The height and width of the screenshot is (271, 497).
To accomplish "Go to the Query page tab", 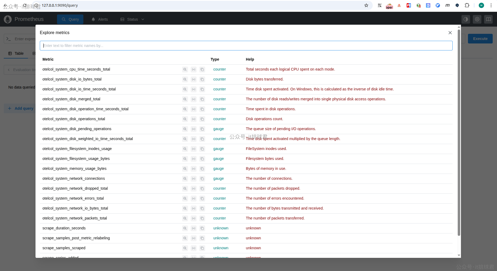I will (70, 19).
